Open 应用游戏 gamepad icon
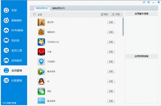The height and width of the screenshot is (106, 161). (x=6, y=60)
